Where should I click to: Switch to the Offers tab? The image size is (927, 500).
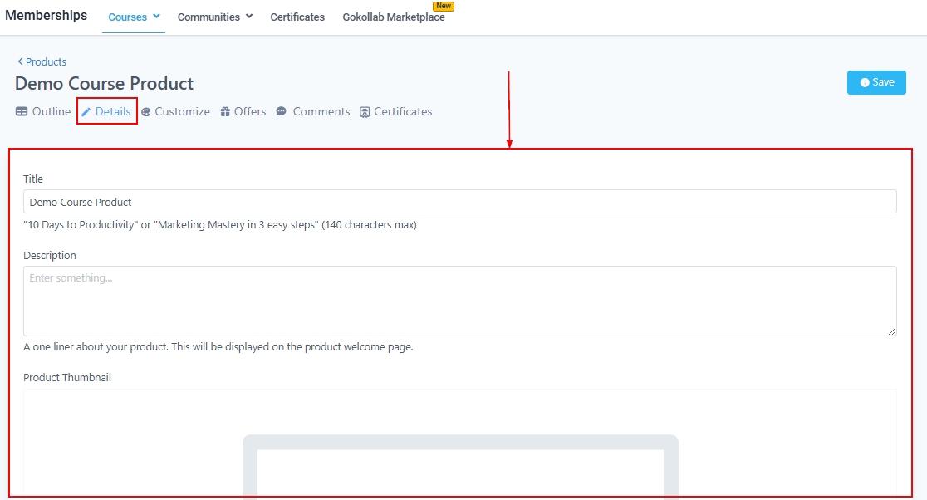point(243,111)
